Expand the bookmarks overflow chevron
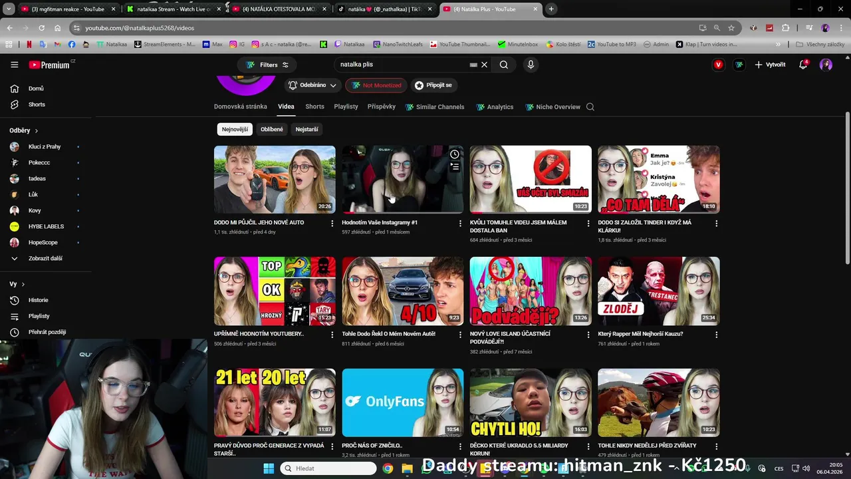The height and width of the screenshot is (479, 851). click(x=778, y=44)
